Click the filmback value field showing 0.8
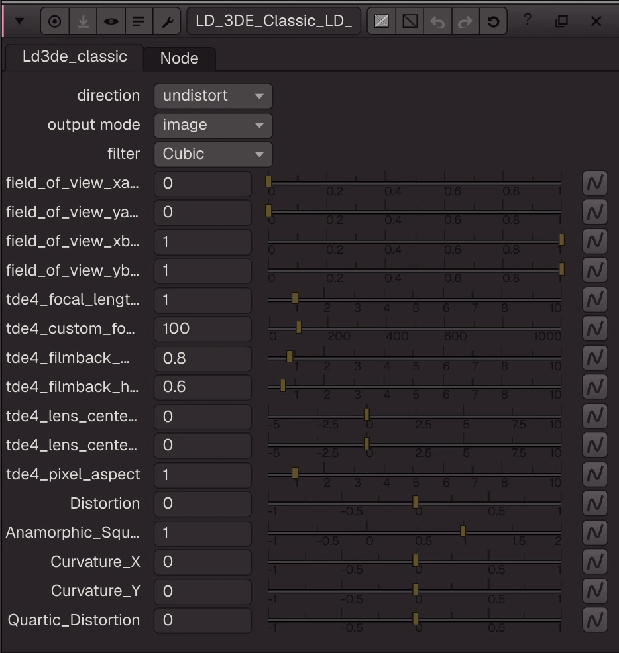Viewport: 619px width, 653px height. 203,358
